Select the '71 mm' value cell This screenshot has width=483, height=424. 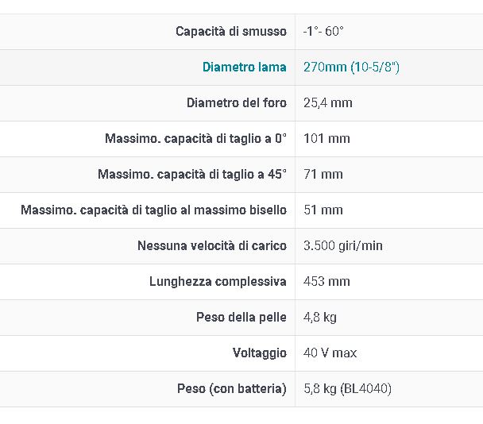[x=323, y=174]
